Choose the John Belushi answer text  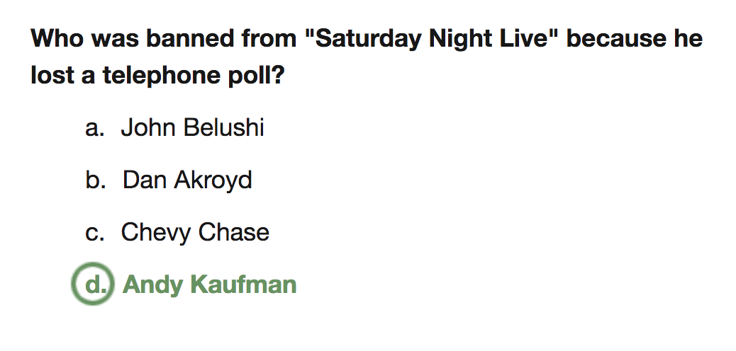(192, 127)
